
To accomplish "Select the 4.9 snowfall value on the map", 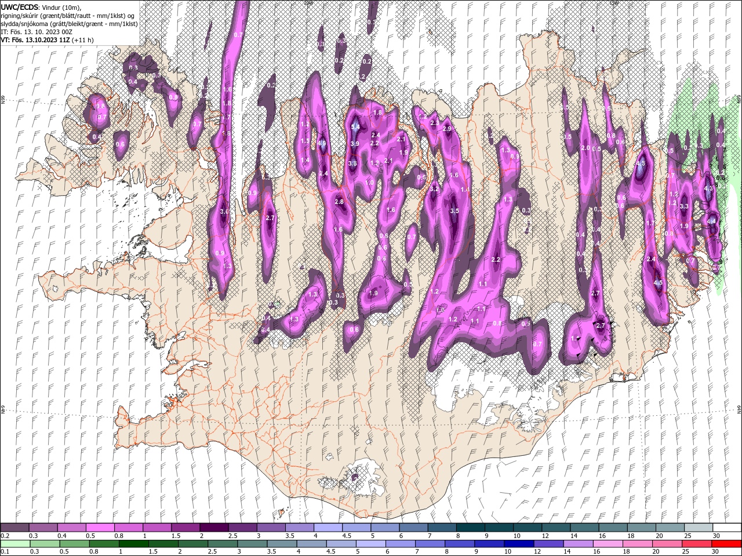I will click(322, 143).
